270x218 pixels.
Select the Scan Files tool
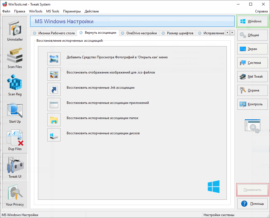(15, 58)
